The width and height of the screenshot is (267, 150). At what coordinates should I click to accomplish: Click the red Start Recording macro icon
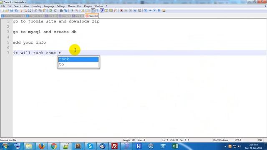pyautogui.click(x=121, y=10)
